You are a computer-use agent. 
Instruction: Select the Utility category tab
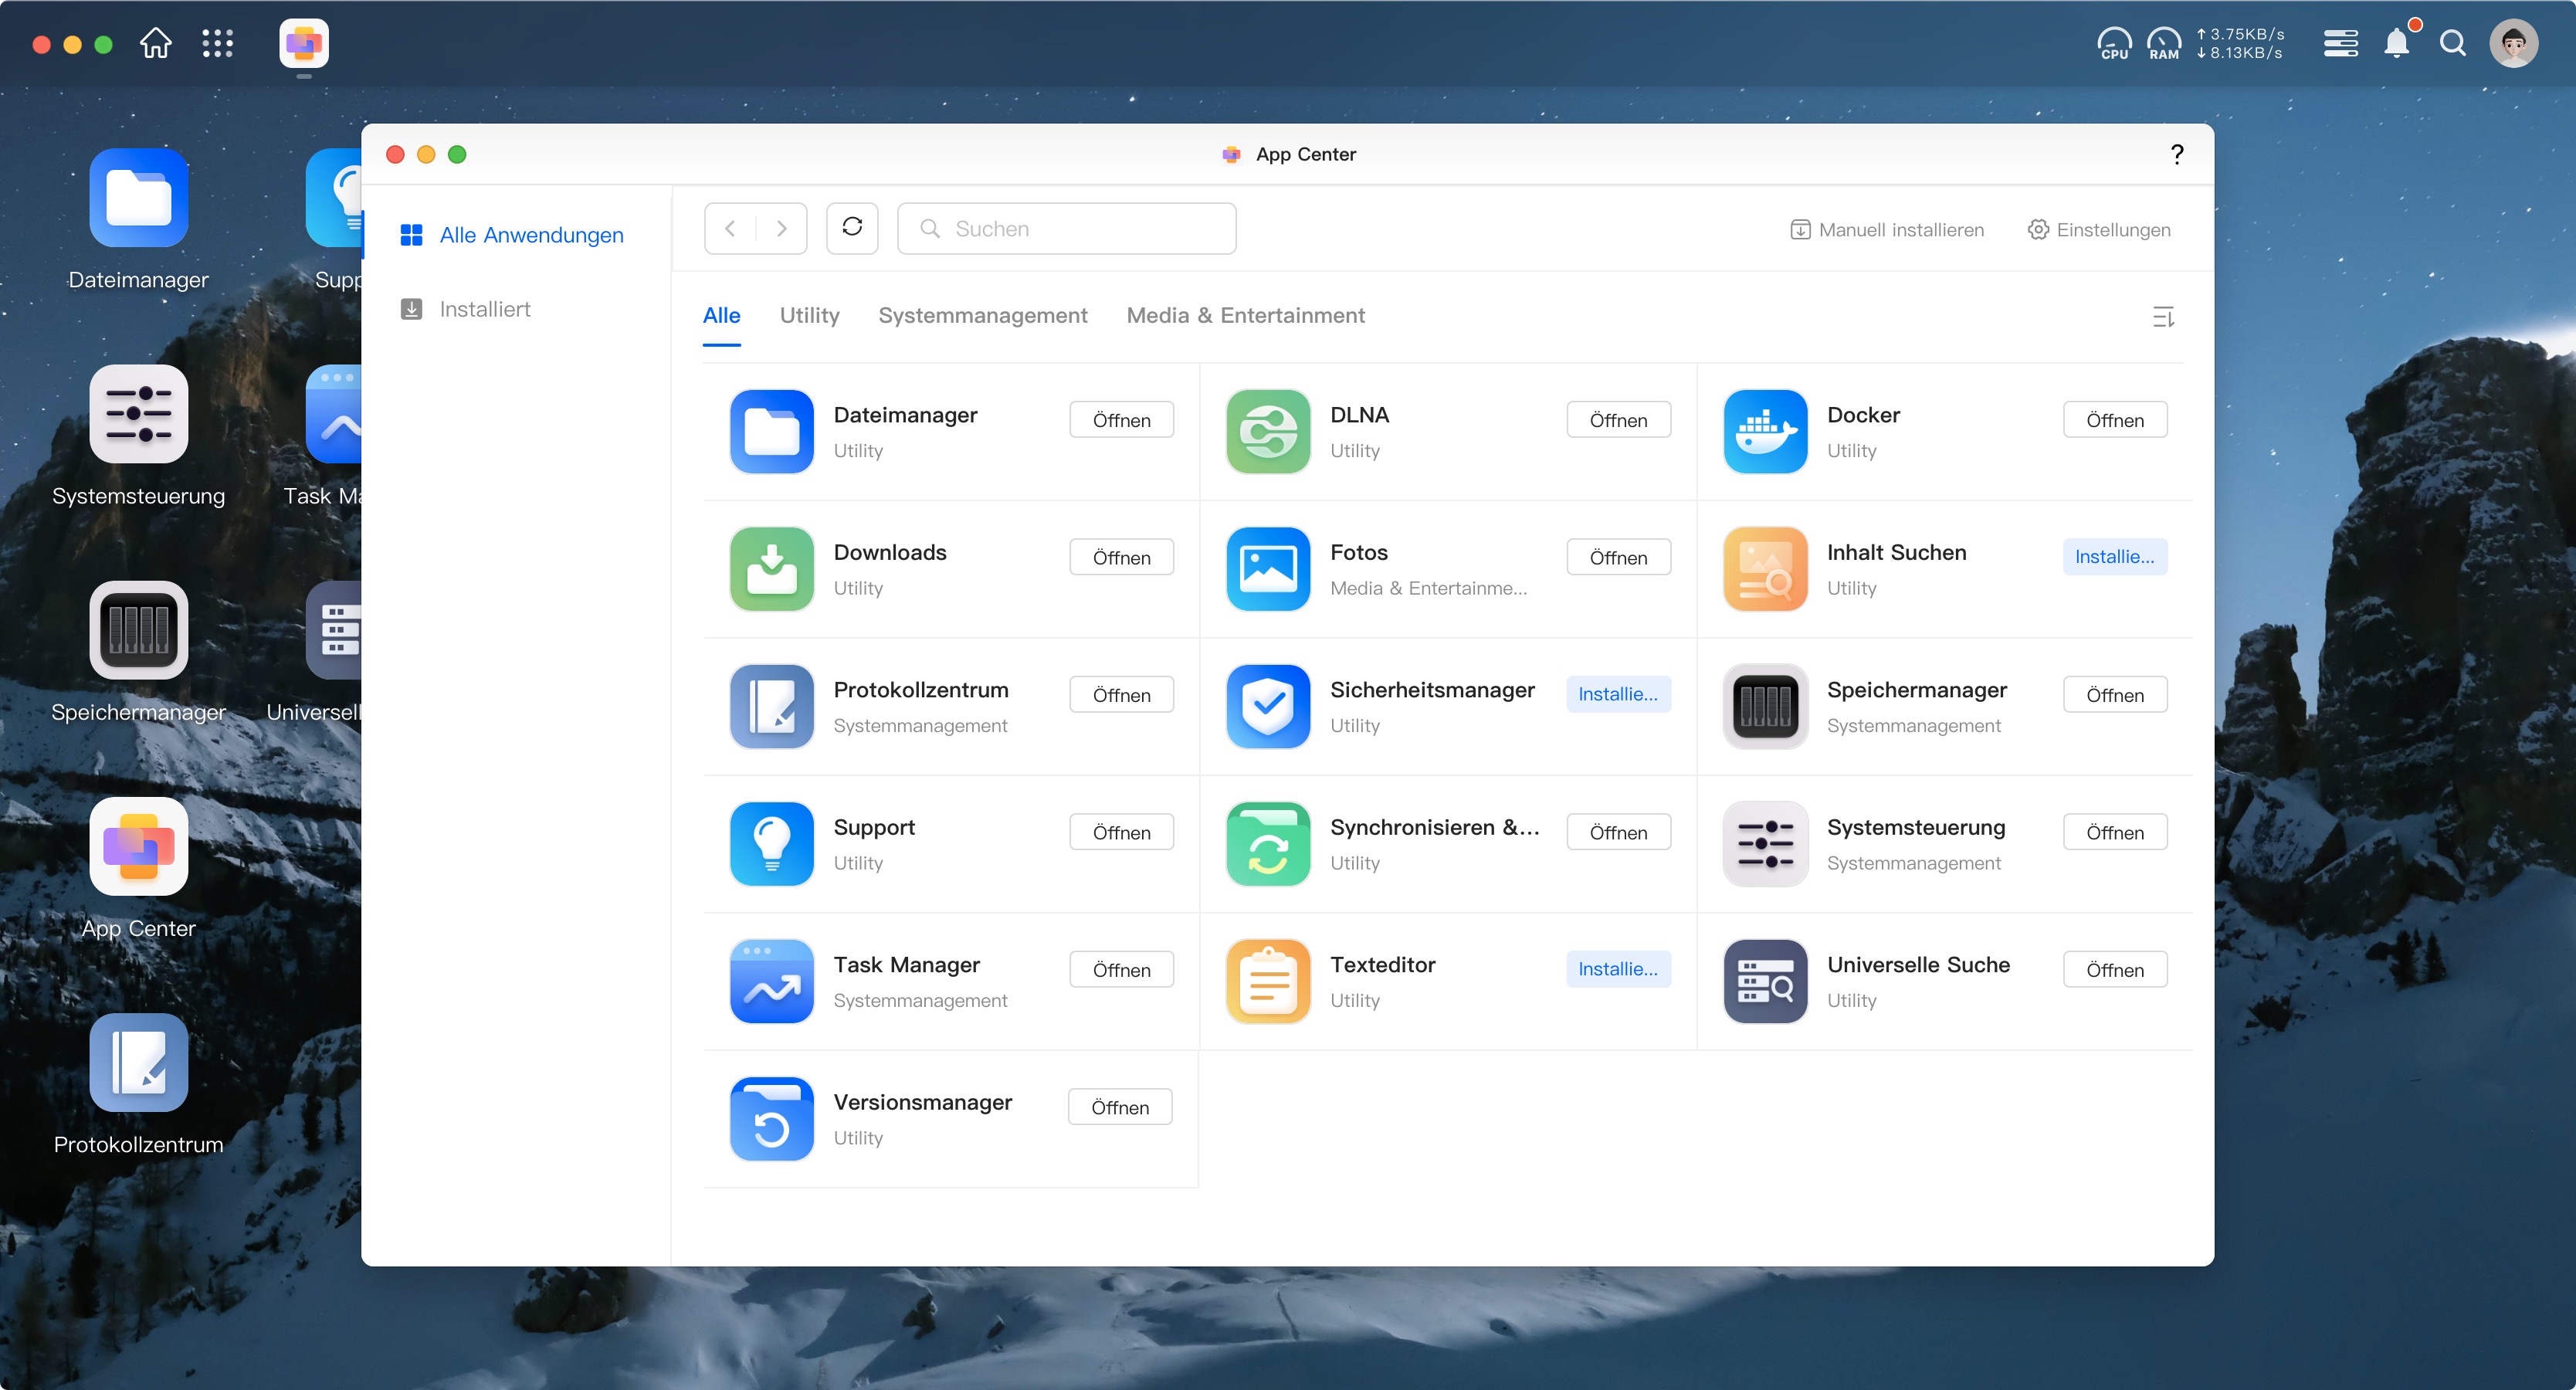(x=809, y=315)
